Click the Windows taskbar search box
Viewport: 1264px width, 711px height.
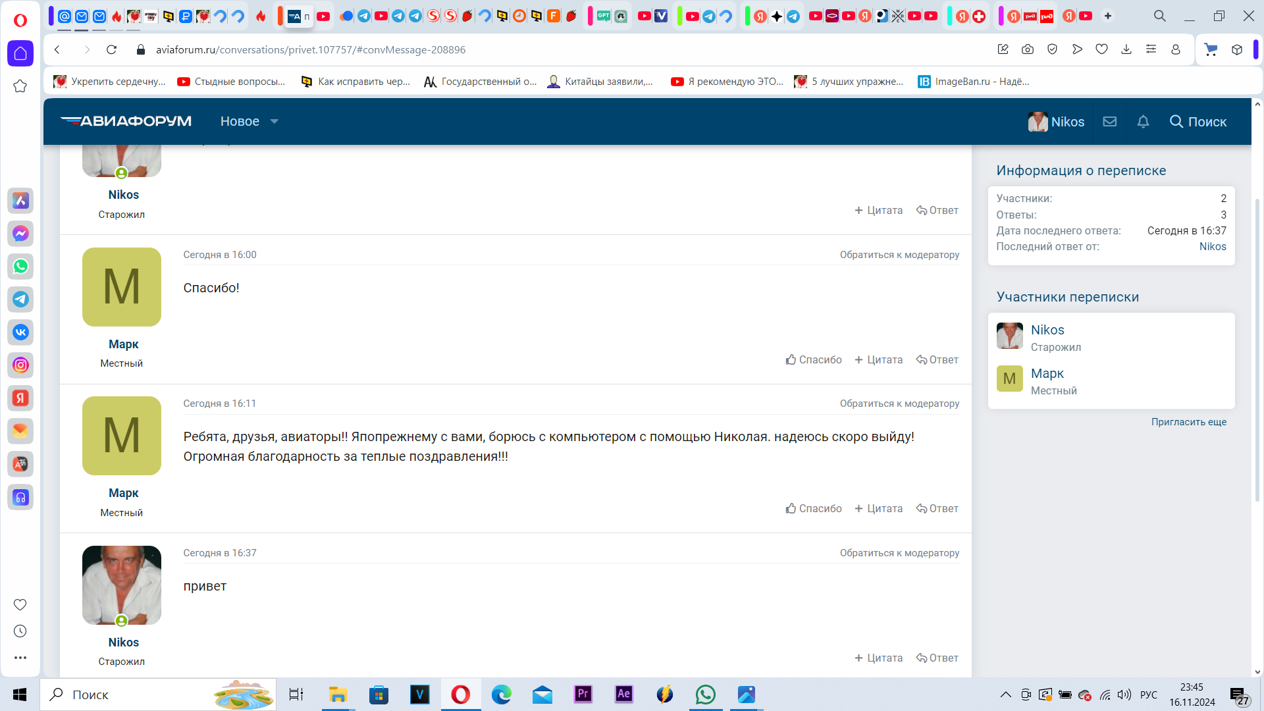[x=158, y=695]
